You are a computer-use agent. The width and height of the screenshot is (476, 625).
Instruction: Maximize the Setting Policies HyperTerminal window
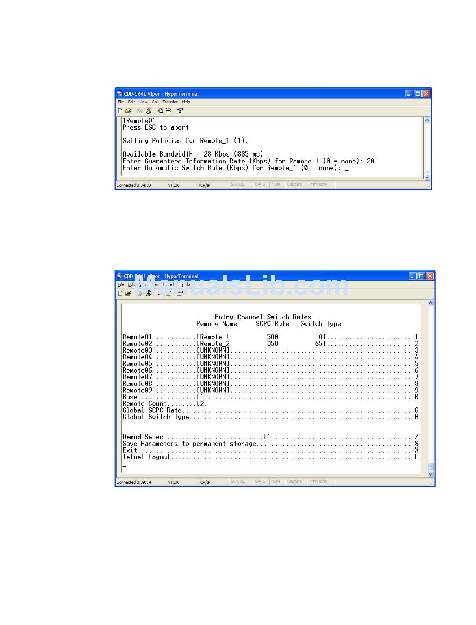click(x=417, y=94)
